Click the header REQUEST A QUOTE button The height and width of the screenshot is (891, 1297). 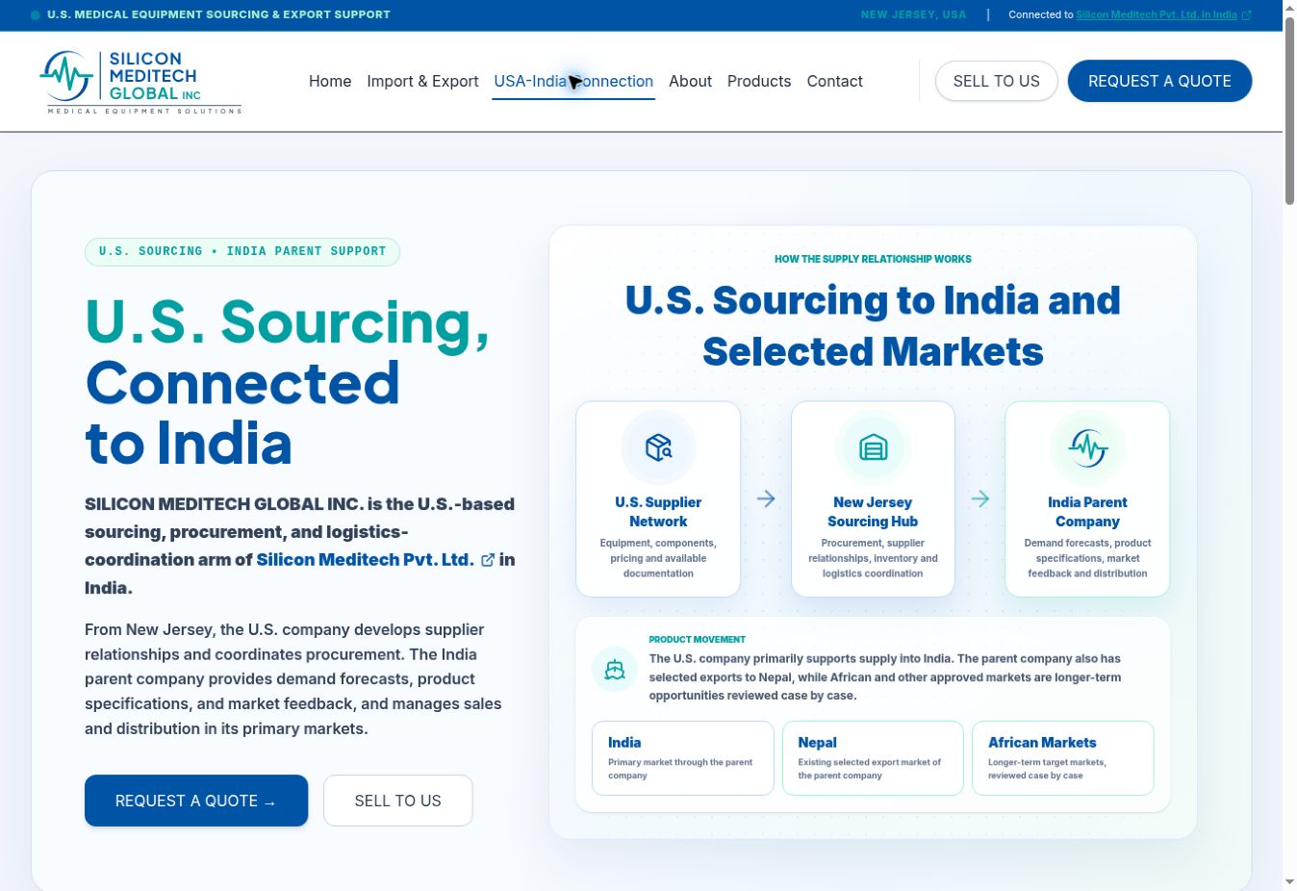point(1159,81)
